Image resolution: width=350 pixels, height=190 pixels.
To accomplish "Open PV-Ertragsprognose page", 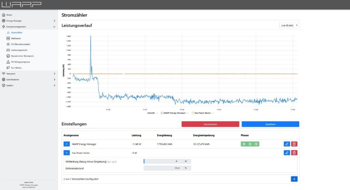I will [x=20, y=62].
